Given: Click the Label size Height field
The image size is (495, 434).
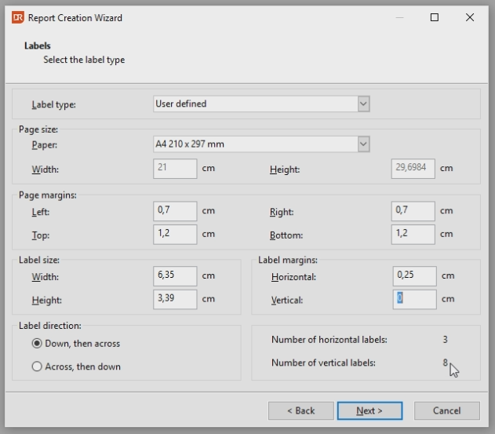Looking at the screenshot, I should 175,299.
